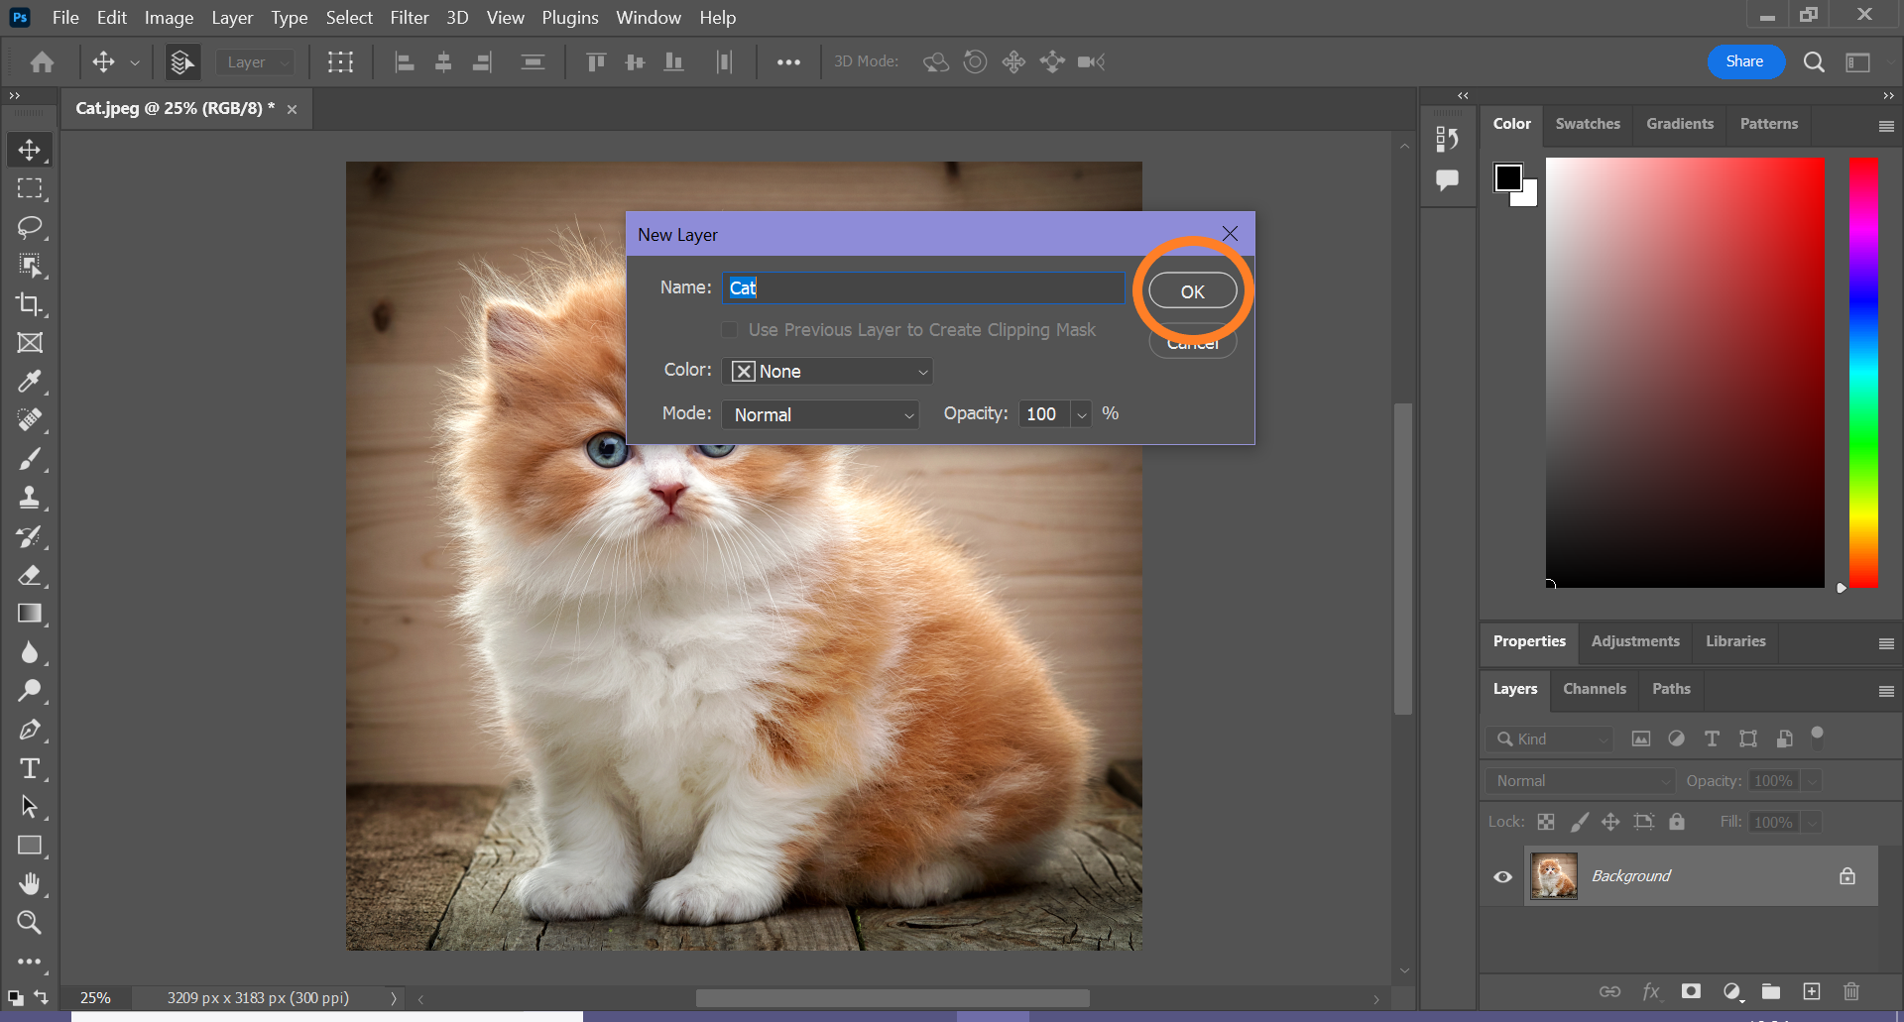The image size is (1904, 1022).
Task: Open the History panel icon
Action: tap(1447, 139)
